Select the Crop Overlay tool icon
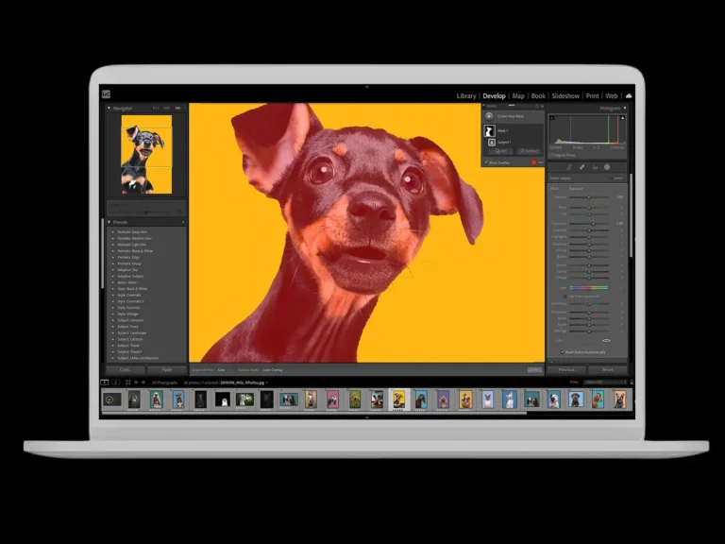Image resolution: width=725 pixels, height=544 pixels. [569, 167]
